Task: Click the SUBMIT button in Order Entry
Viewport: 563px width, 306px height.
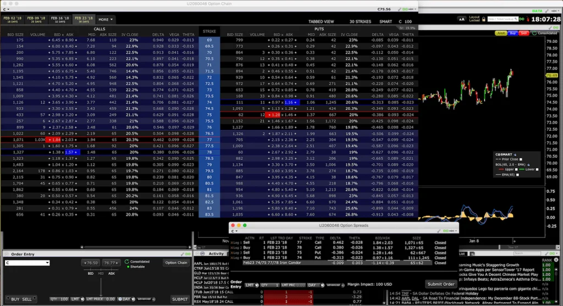Action: (x=180, y=299)
